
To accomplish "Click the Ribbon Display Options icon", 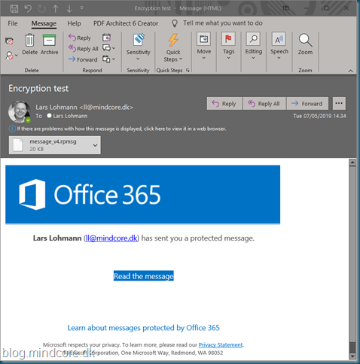I will click(x=286, y=8).
